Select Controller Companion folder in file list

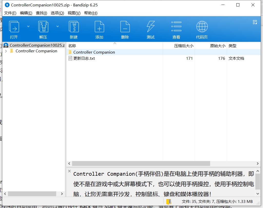click(163, 52)
